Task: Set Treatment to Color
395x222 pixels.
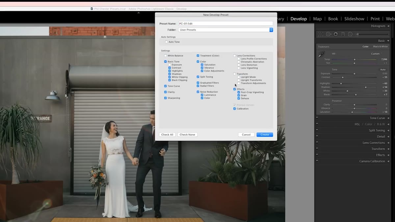Action: pyautogui.click(x=365, y=47)
